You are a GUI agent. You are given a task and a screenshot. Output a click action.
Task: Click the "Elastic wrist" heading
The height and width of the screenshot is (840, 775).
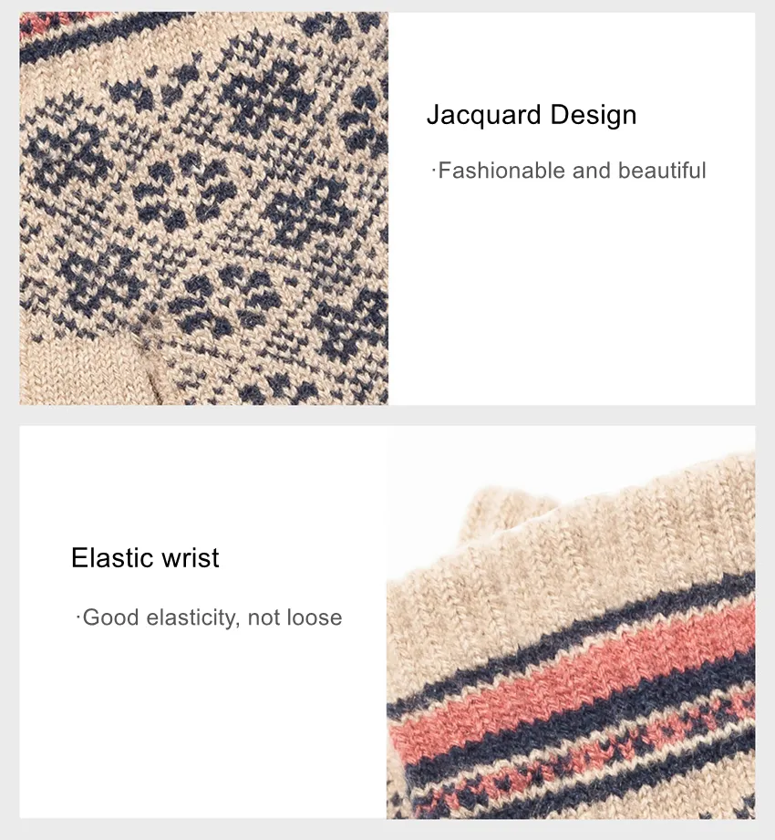tap(145, 557)
